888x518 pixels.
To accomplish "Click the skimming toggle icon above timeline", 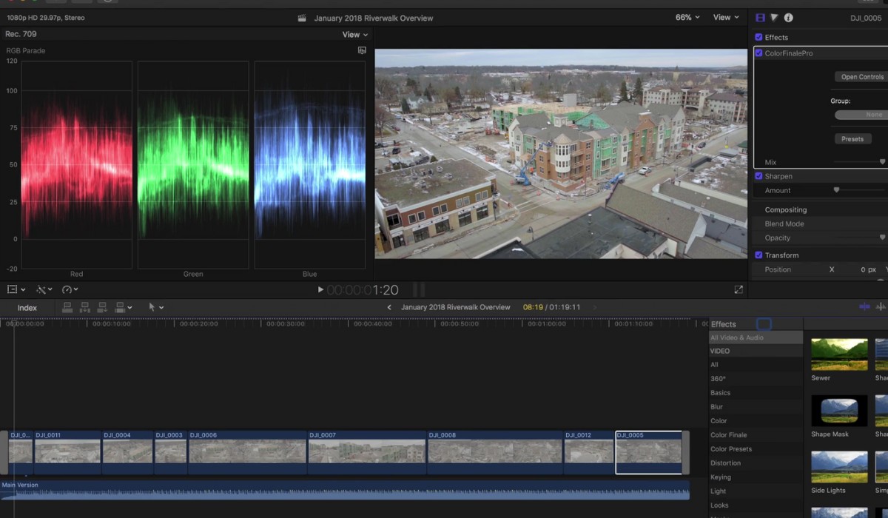I will click(x=864, y=307).
